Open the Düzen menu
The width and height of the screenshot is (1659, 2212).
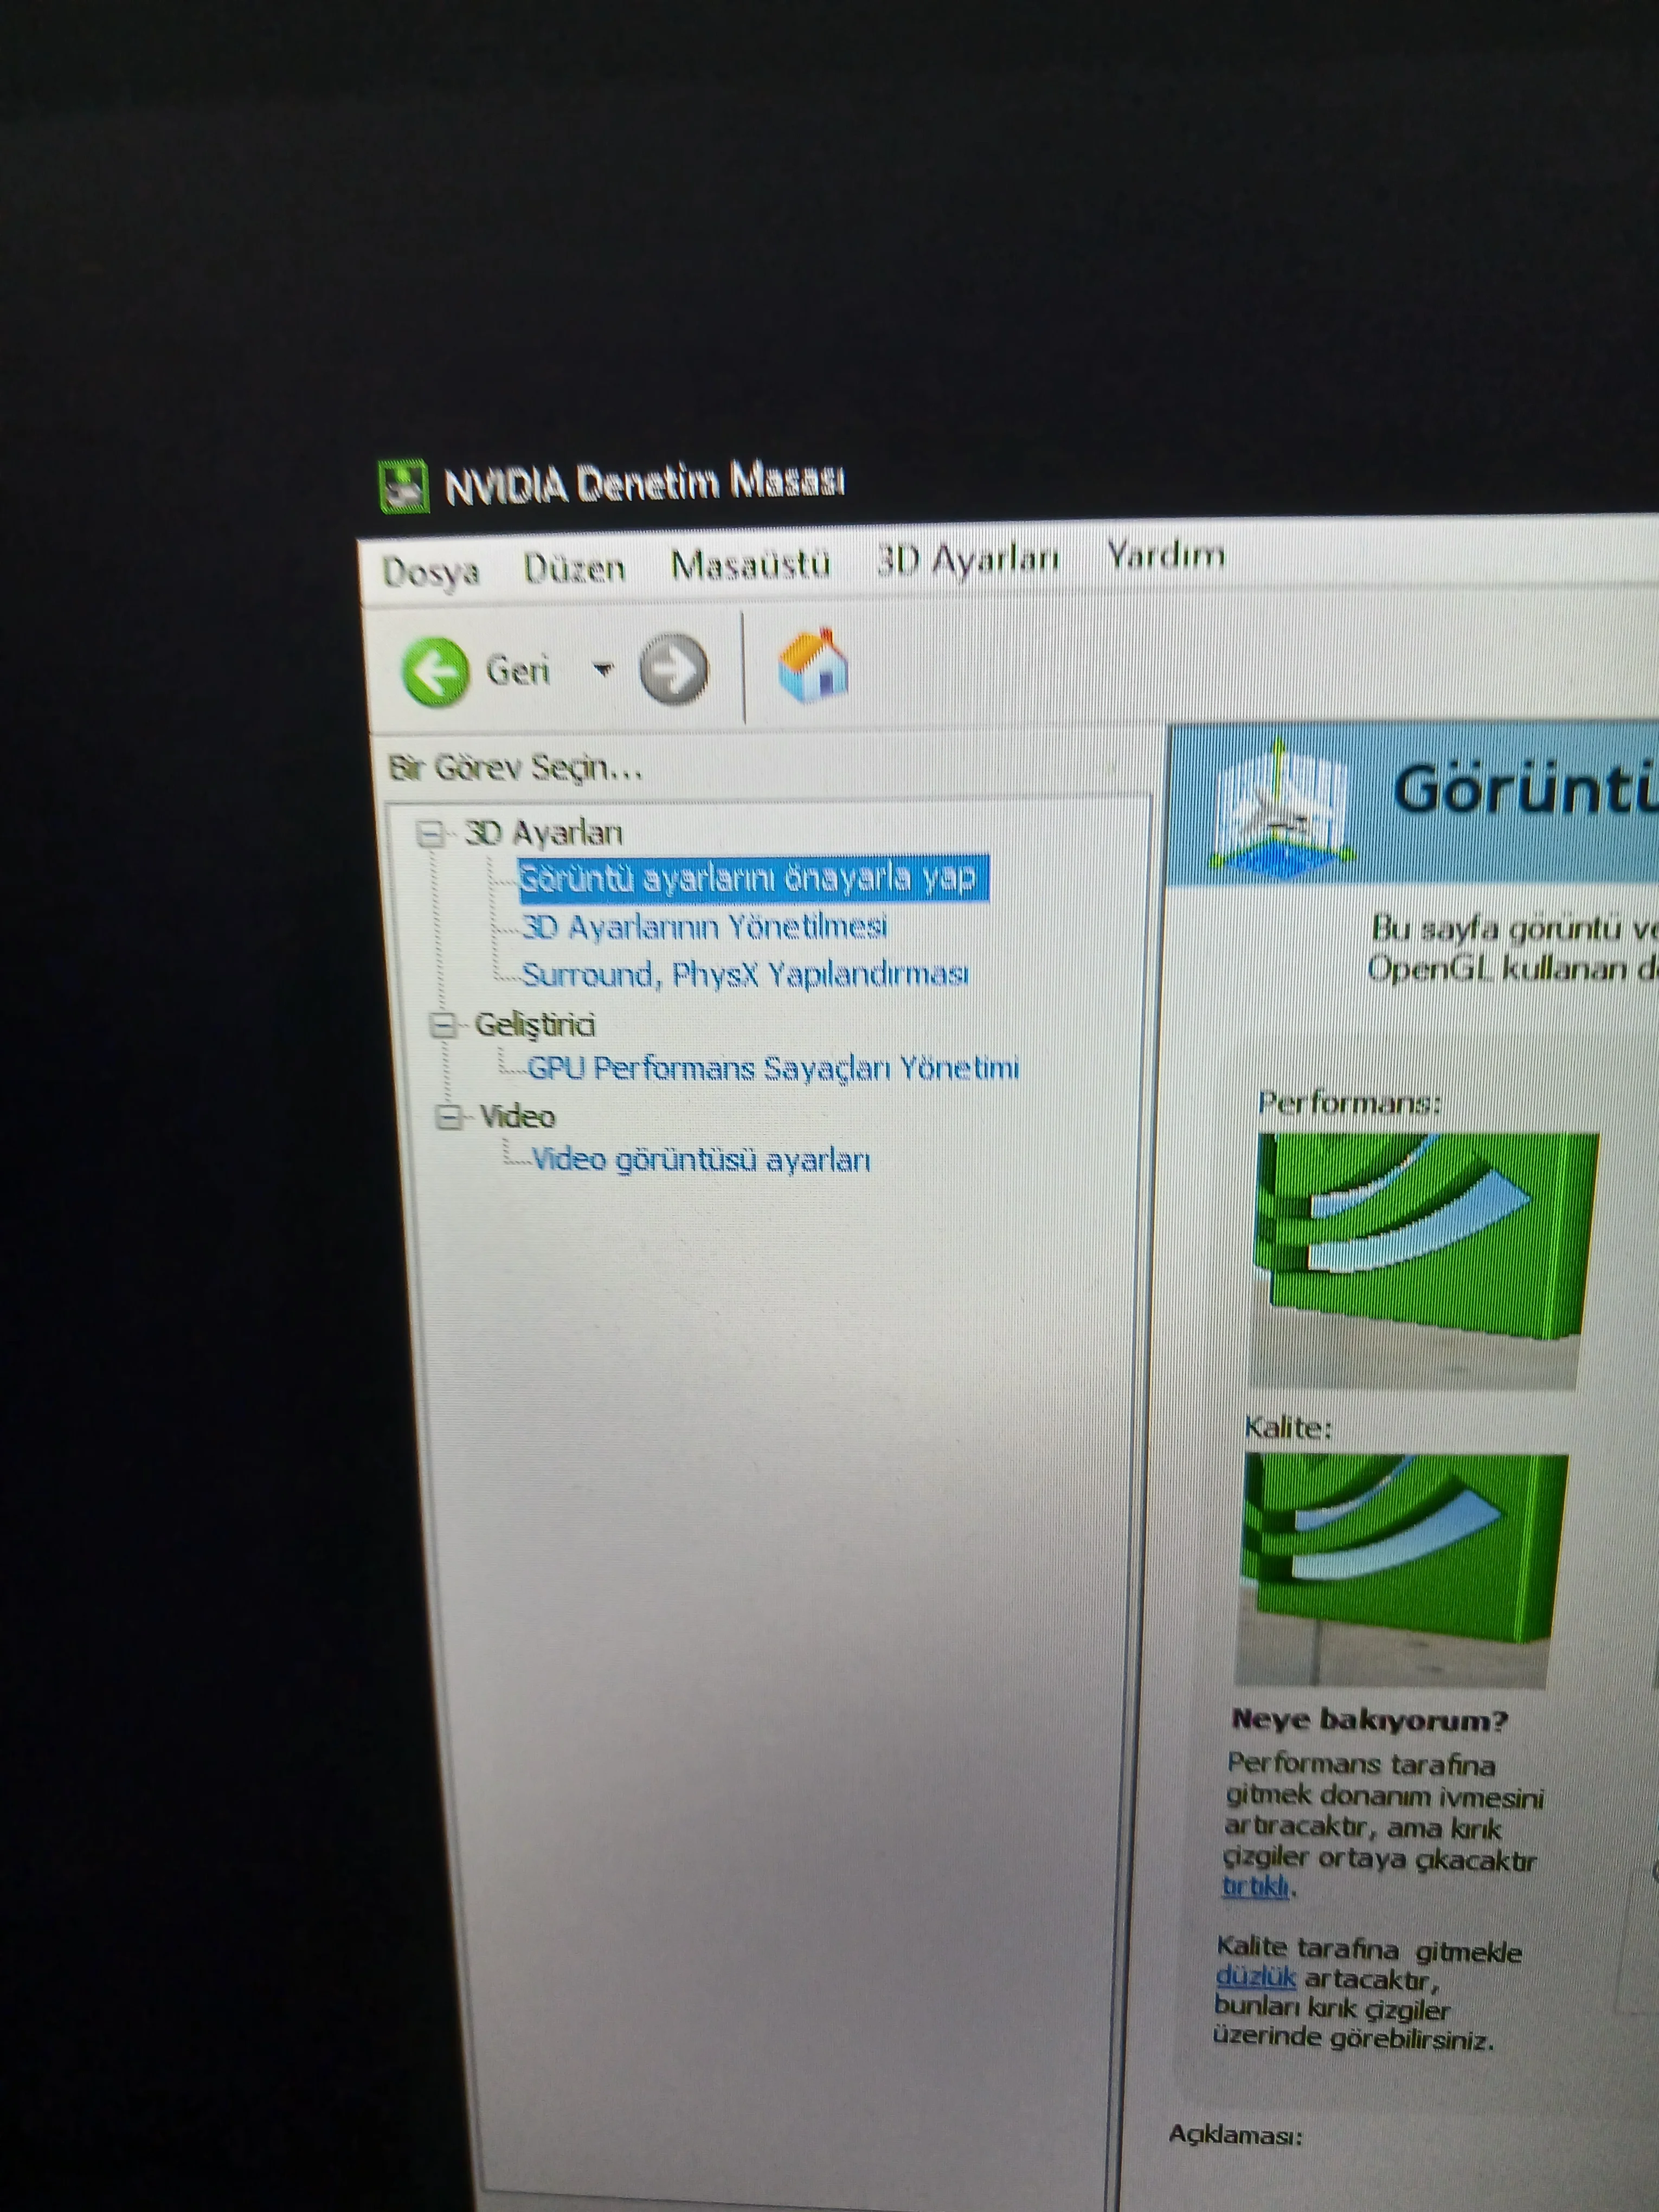point(574,568)
